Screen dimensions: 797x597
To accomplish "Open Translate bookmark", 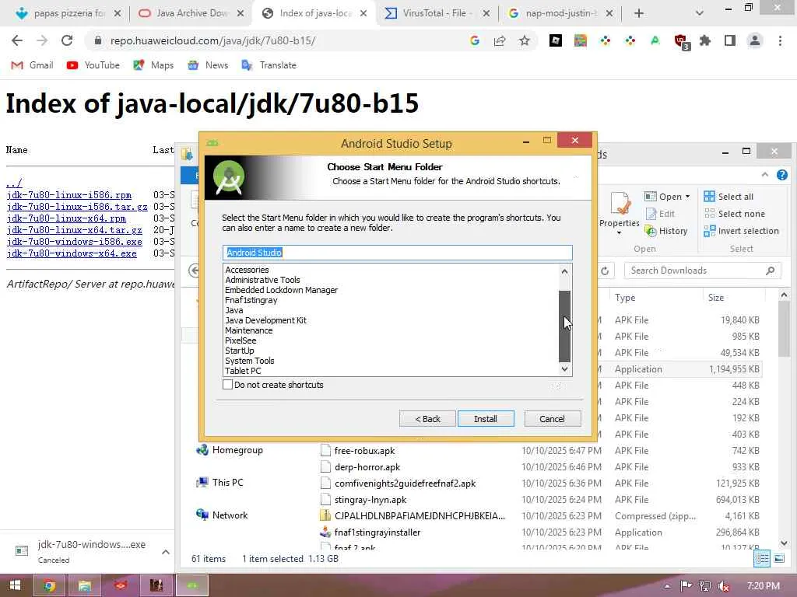I will 269,65.
